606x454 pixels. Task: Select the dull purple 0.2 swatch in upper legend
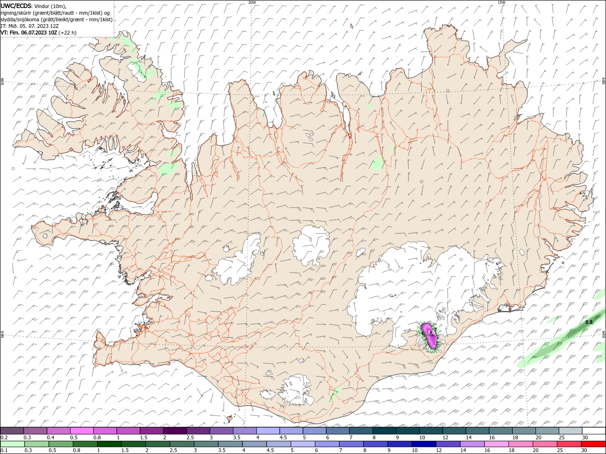[12, 431]
